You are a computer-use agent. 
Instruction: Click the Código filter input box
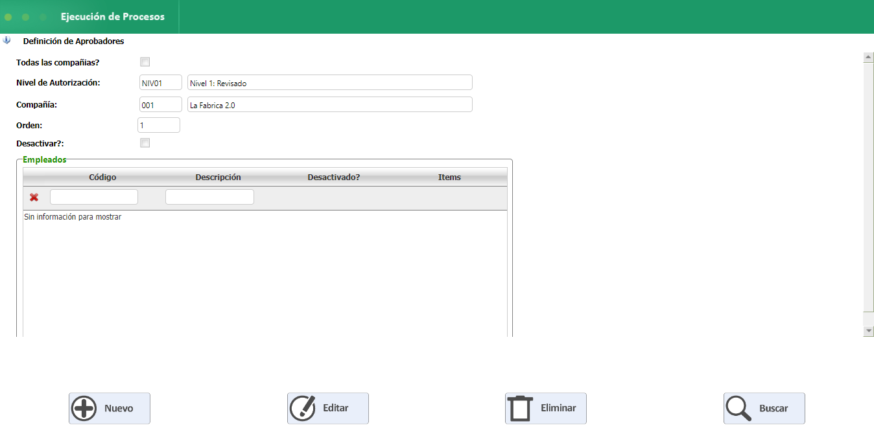[94, 197]
